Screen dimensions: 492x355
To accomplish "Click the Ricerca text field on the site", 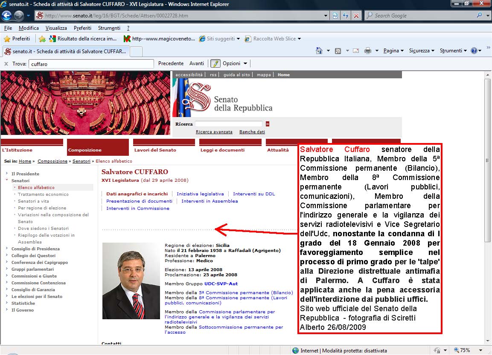I will (228, 124).
